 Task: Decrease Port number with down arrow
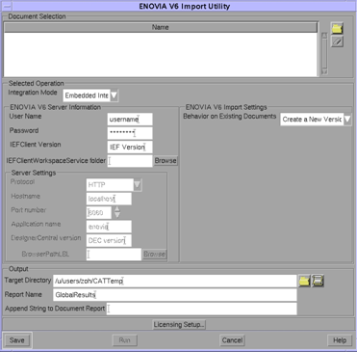[x=117, y=215]
